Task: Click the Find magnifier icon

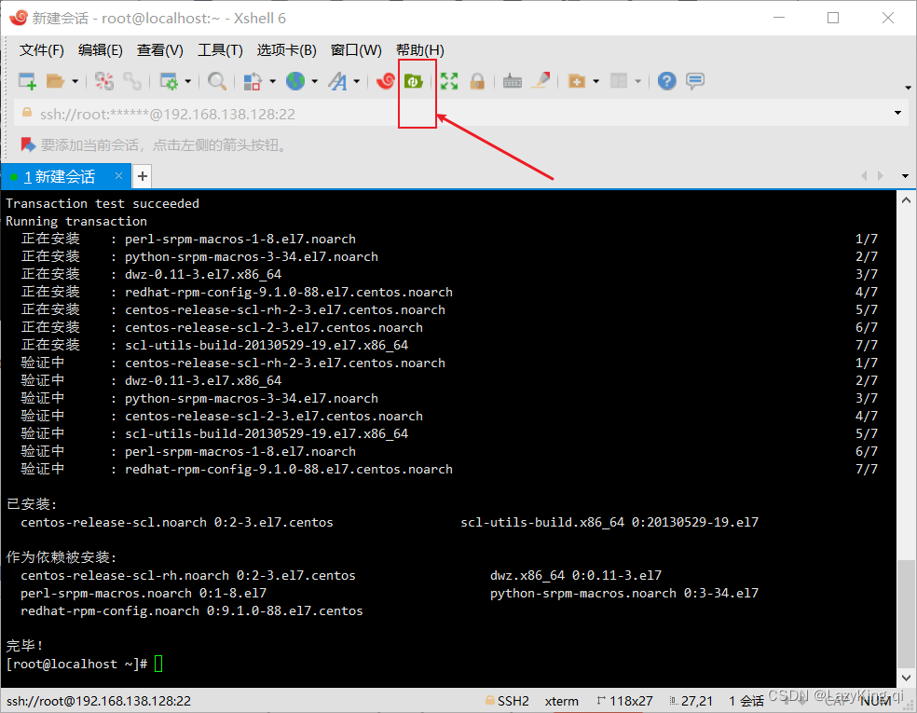Action: pyautogui.click(x=217, y=81)
